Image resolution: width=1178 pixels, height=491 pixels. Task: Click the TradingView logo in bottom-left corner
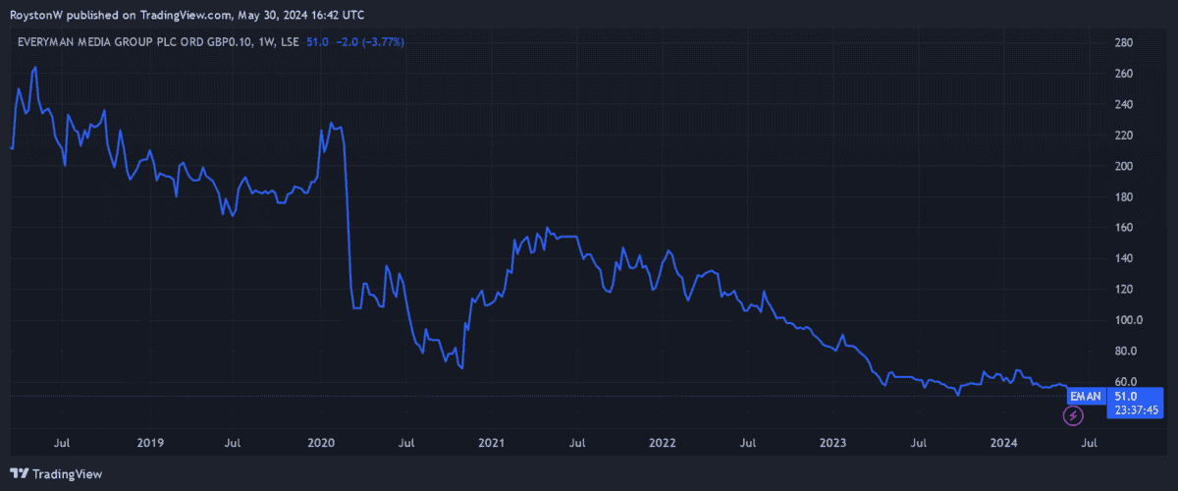point(21,473)
